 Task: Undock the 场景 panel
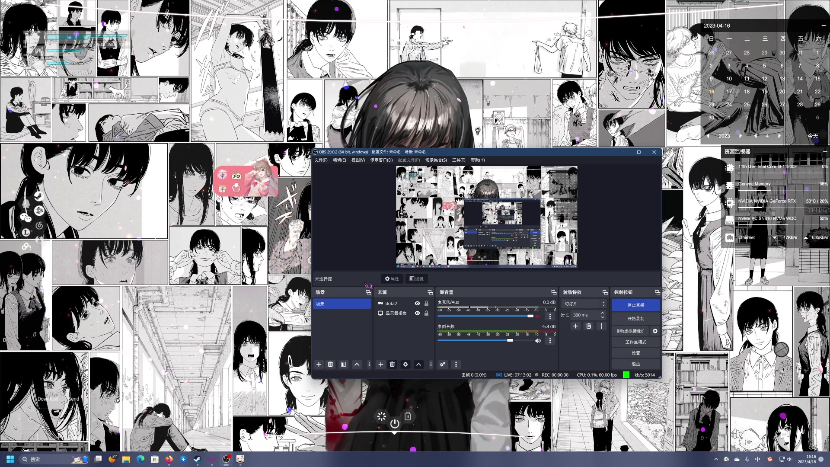point(368,292)
